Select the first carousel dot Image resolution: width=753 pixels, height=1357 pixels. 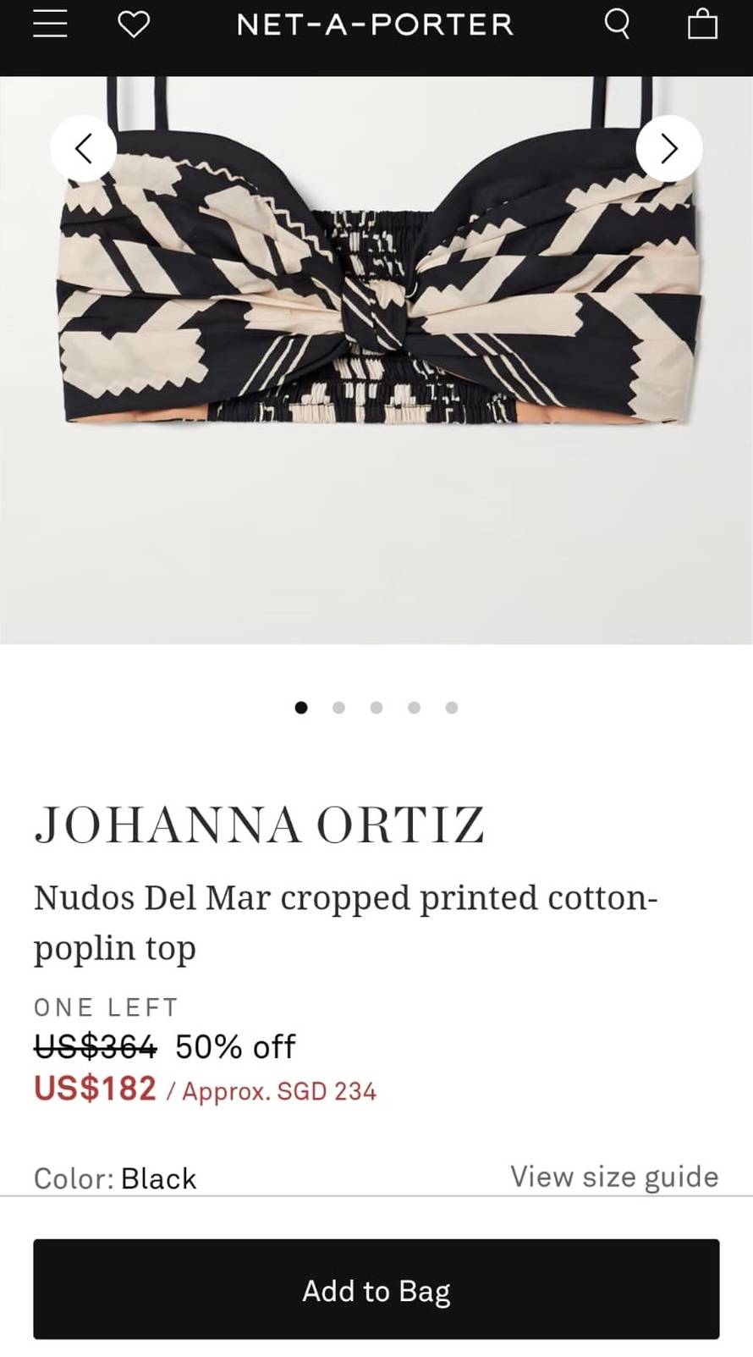pyautogui.click(x=301, y=708)
